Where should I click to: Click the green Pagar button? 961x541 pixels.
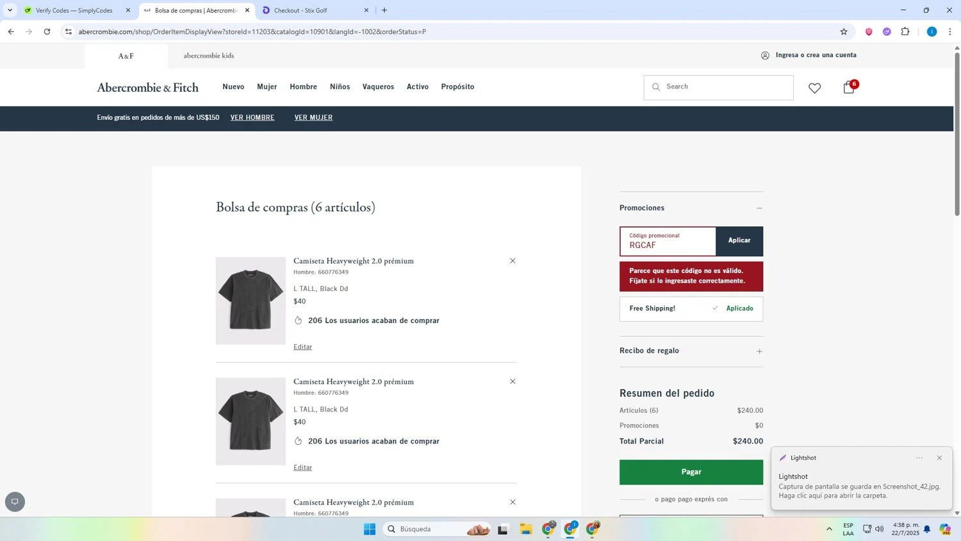coord(691,472)
